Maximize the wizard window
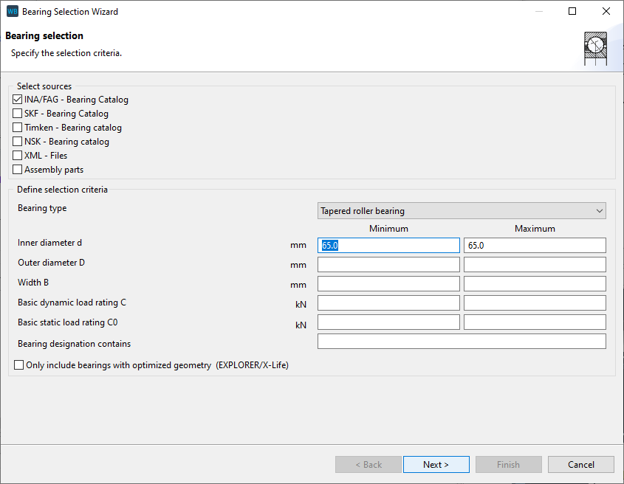This screenshot has width=624, height=484. [572, 12]
